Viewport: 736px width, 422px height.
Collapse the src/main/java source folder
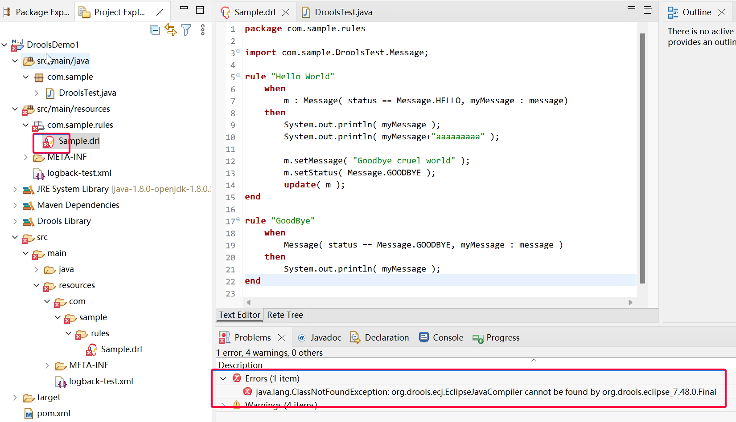click(x=15, y=61)
